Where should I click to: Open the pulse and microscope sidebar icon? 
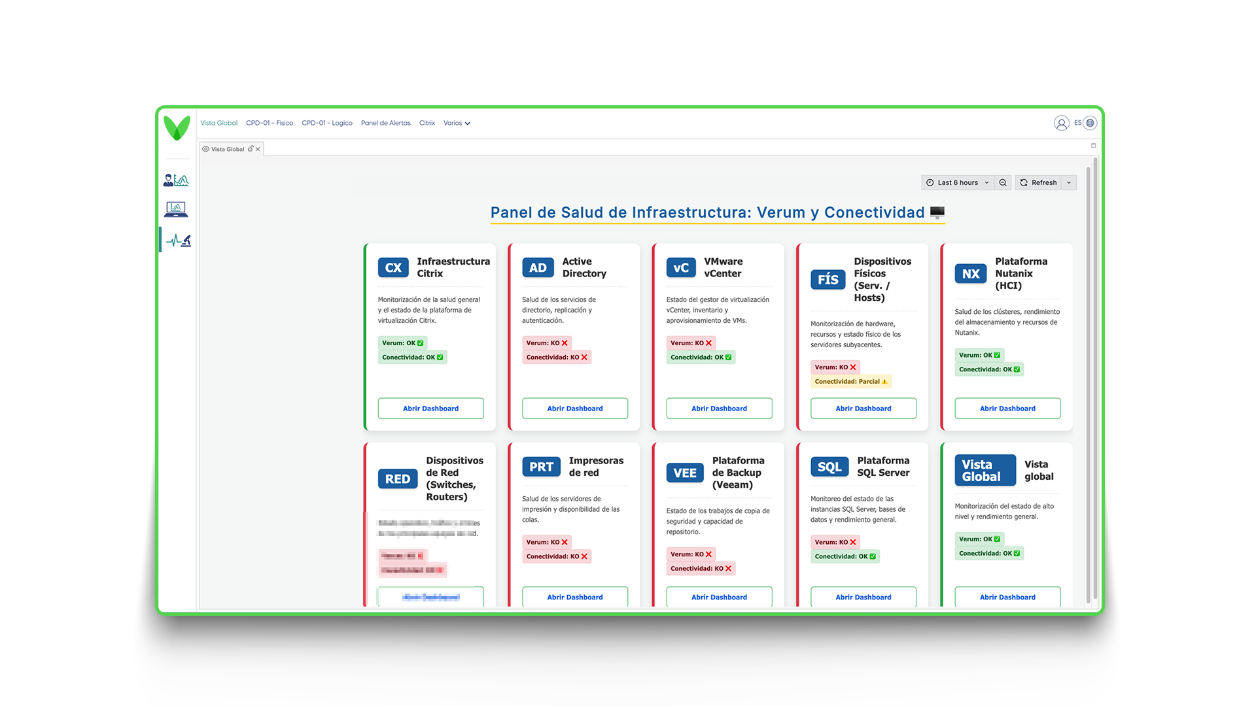(178, 241)
